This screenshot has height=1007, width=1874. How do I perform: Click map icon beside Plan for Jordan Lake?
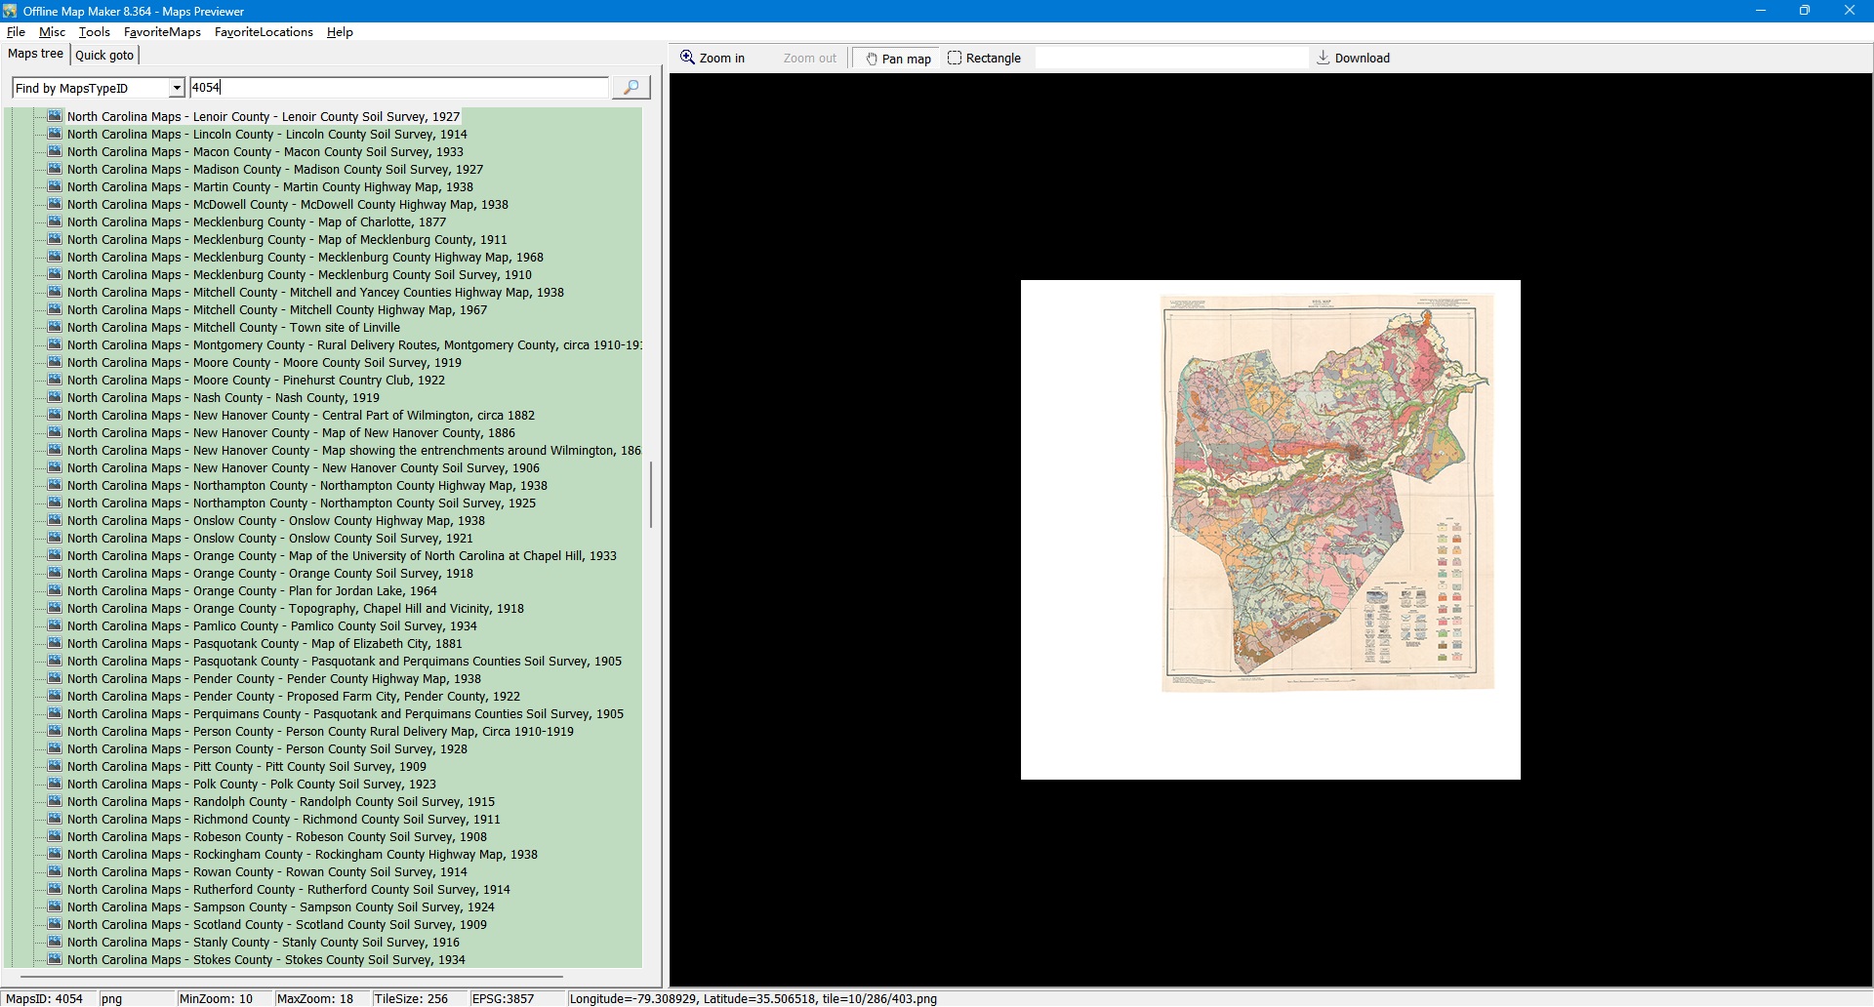(x=56, y=590)
